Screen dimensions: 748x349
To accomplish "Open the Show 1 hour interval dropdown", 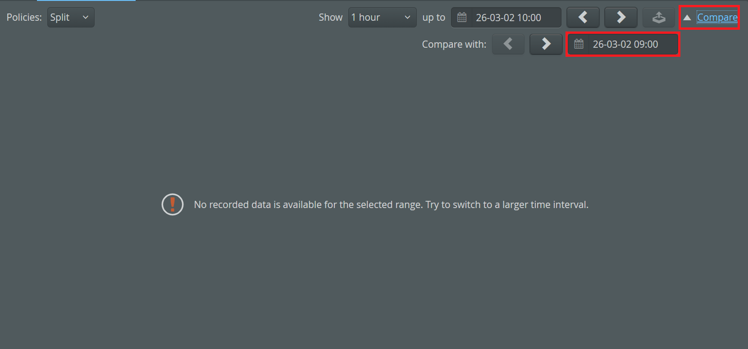I will [381, 18].
